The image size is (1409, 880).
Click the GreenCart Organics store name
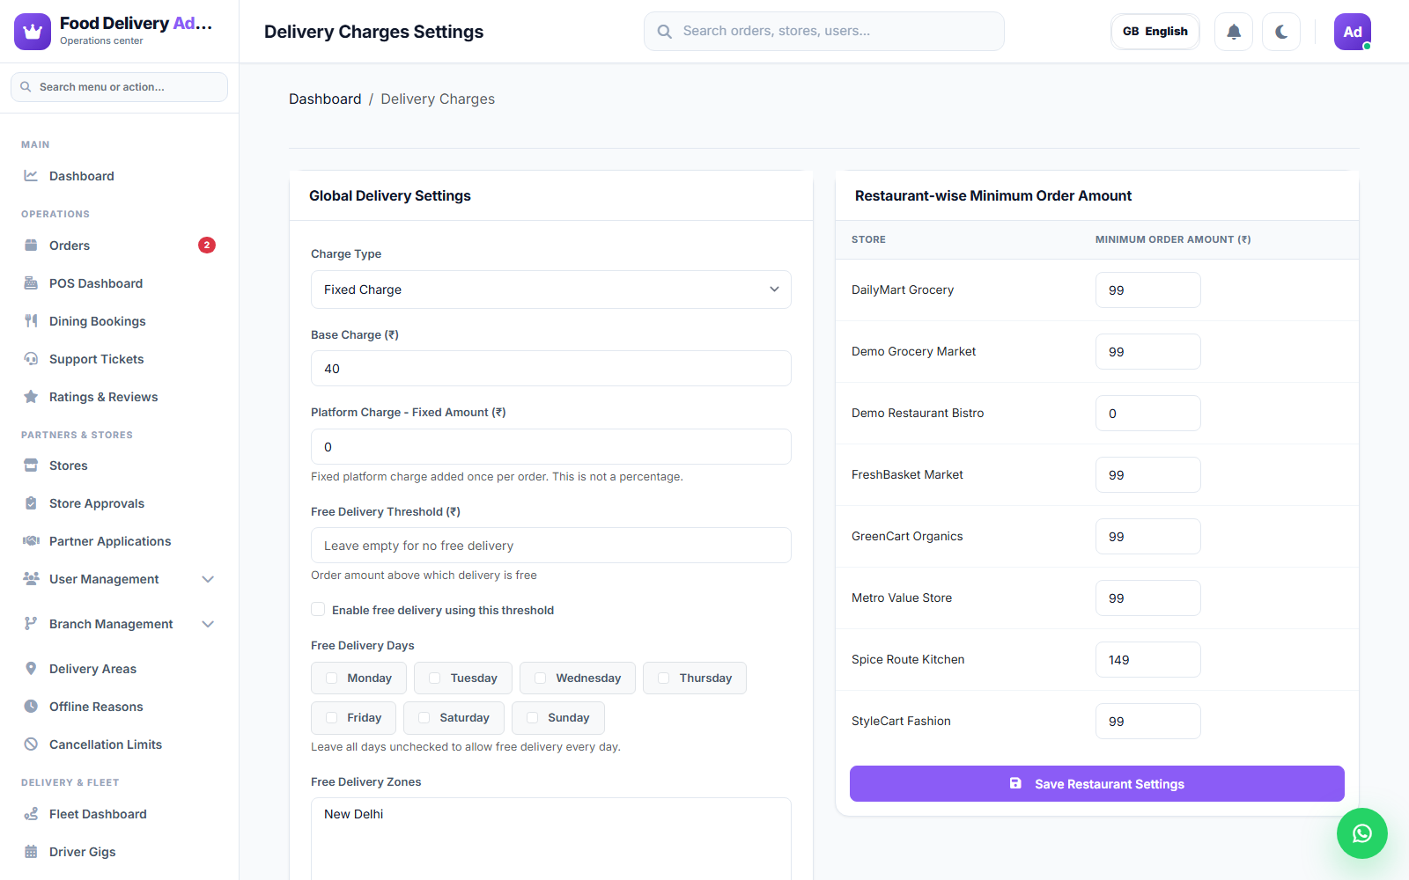[907, 536]
